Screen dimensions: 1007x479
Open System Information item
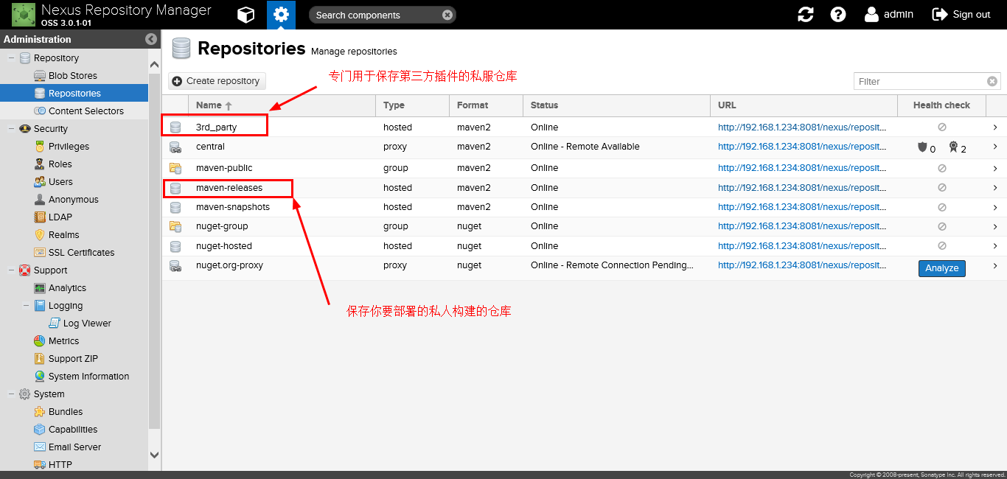pyautogui.click(x=88, y=377)
